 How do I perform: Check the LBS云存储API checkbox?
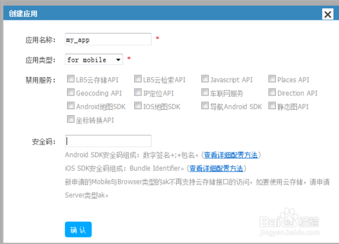pyautogui.click(x=71, y=79)
